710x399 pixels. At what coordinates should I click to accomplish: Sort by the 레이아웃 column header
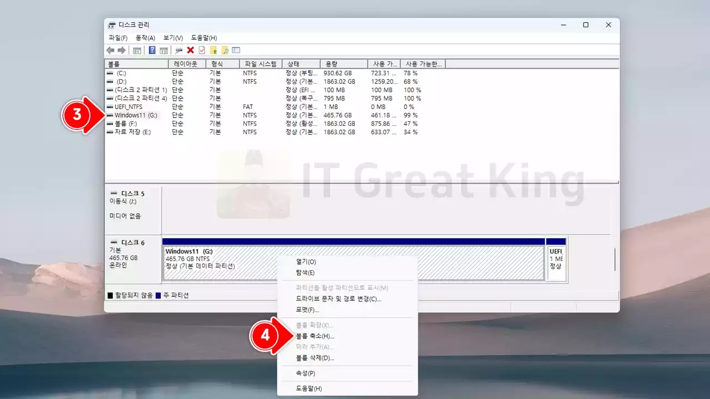tap(187, 64)
